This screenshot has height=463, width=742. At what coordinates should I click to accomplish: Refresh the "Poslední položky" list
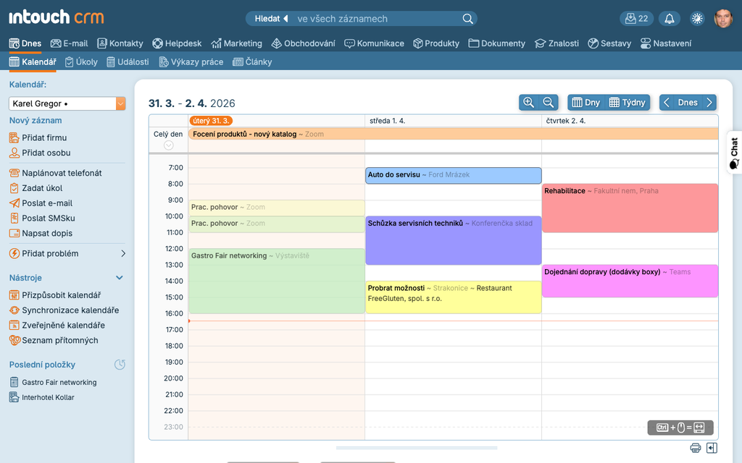[120, 365]
